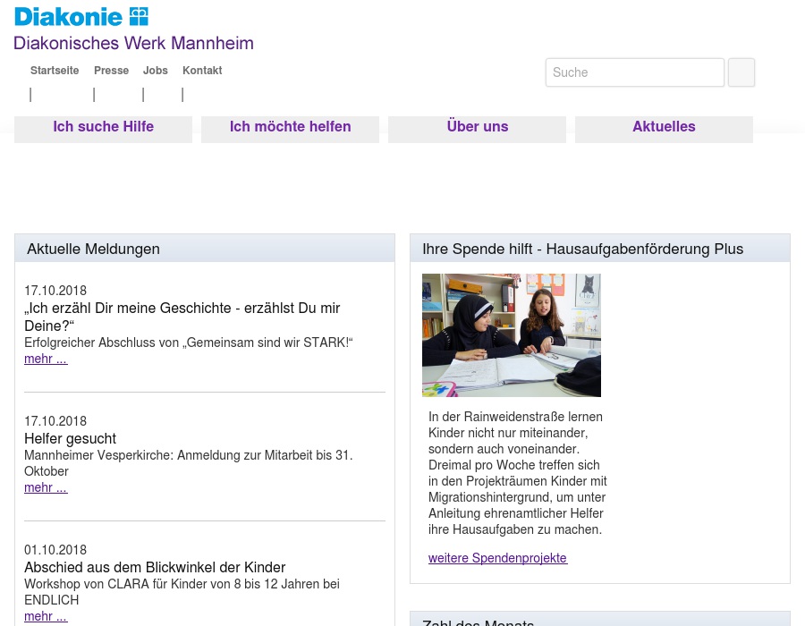Open 'mehr ...' under Helfer gesucht

tap(46, 487)
